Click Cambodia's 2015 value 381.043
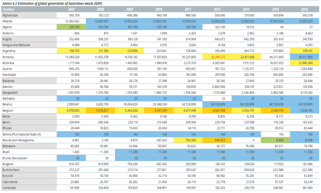Image resolution: width=321 pixels, height=193 pixels. point(307,188)
